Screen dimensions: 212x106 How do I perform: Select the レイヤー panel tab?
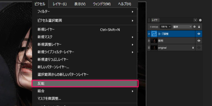tap(155, 20)
